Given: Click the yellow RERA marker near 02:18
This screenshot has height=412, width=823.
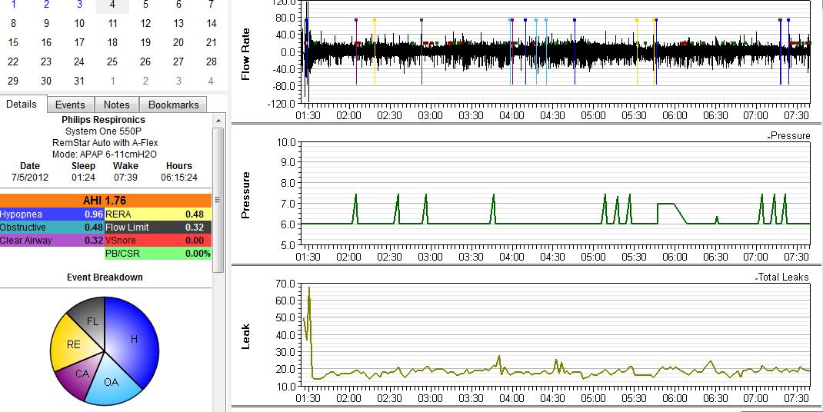Looking at the screenshot, I should click(375, 20).
